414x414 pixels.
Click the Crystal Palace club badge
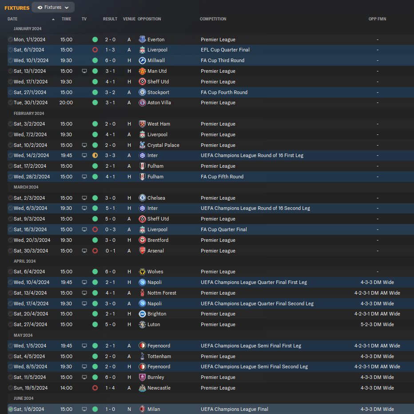coord(142,145)
